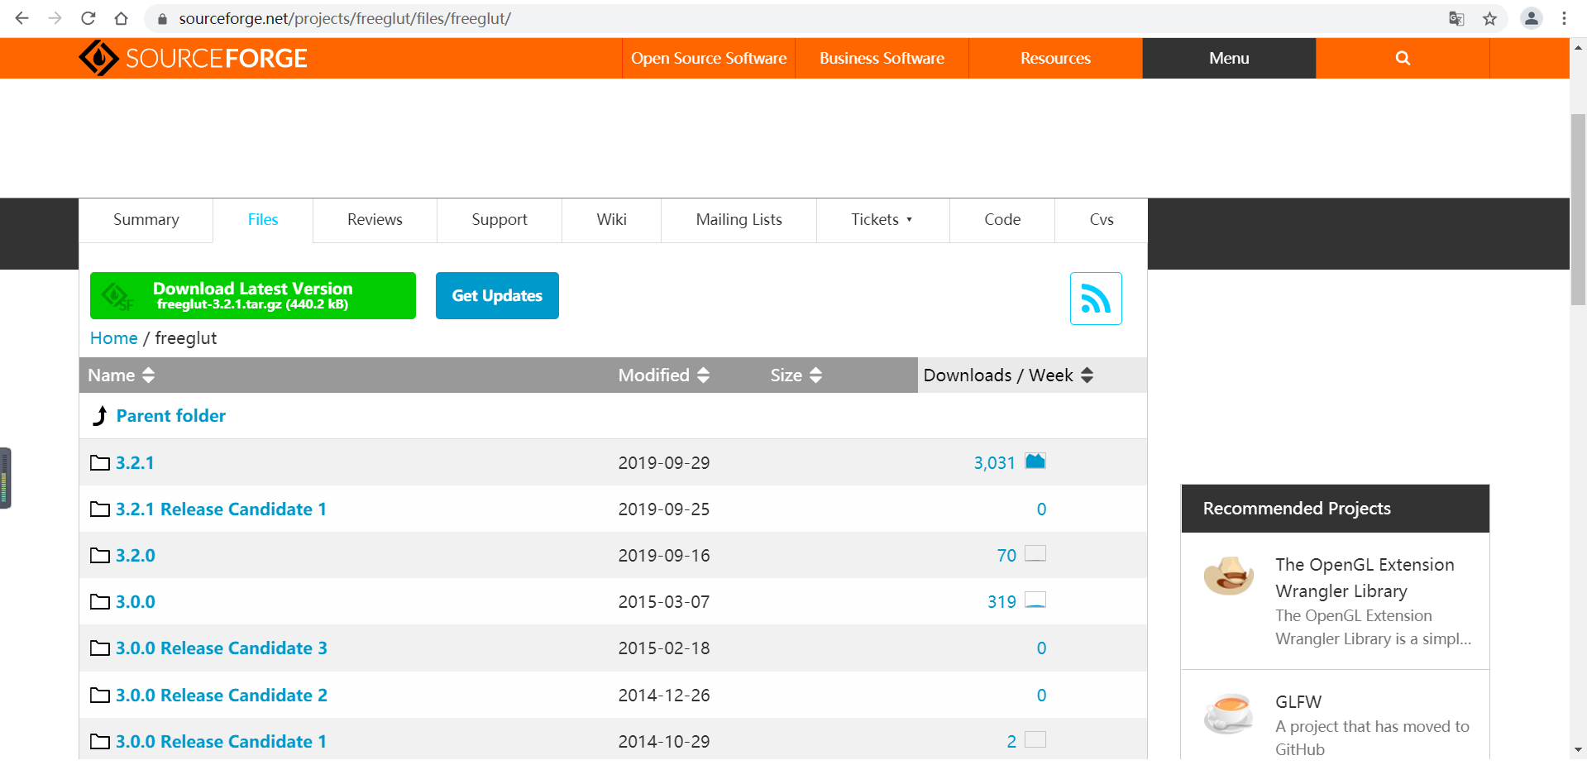The width and height of the screenshot is (1587, 765).
Task: Click folder icon beside 3.0.0 Release Candidate 3
Action: (x=100, y=648)
